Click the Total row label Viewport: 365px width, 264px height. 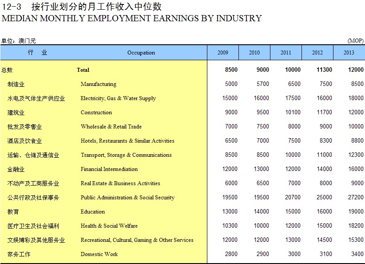(83, 70)
